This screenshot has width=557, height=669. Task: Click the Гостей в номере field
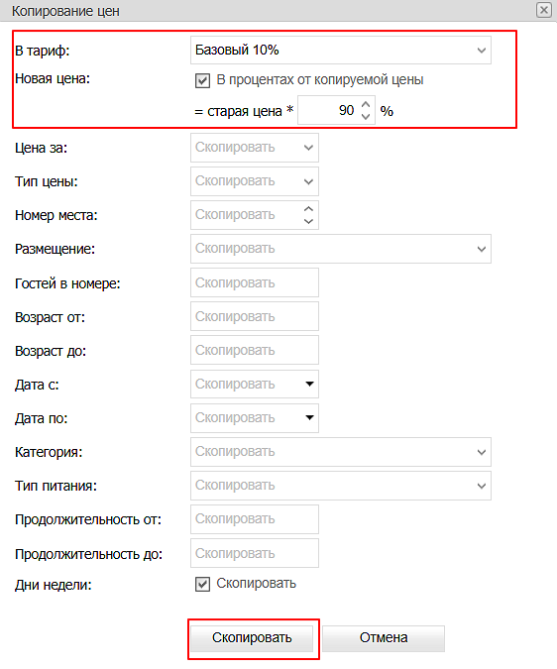255,282
